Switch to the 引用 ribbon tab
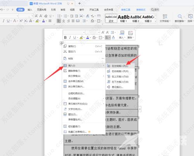This screenshot has height=156, width=194. pyautogui.click(x=53, y=10)
